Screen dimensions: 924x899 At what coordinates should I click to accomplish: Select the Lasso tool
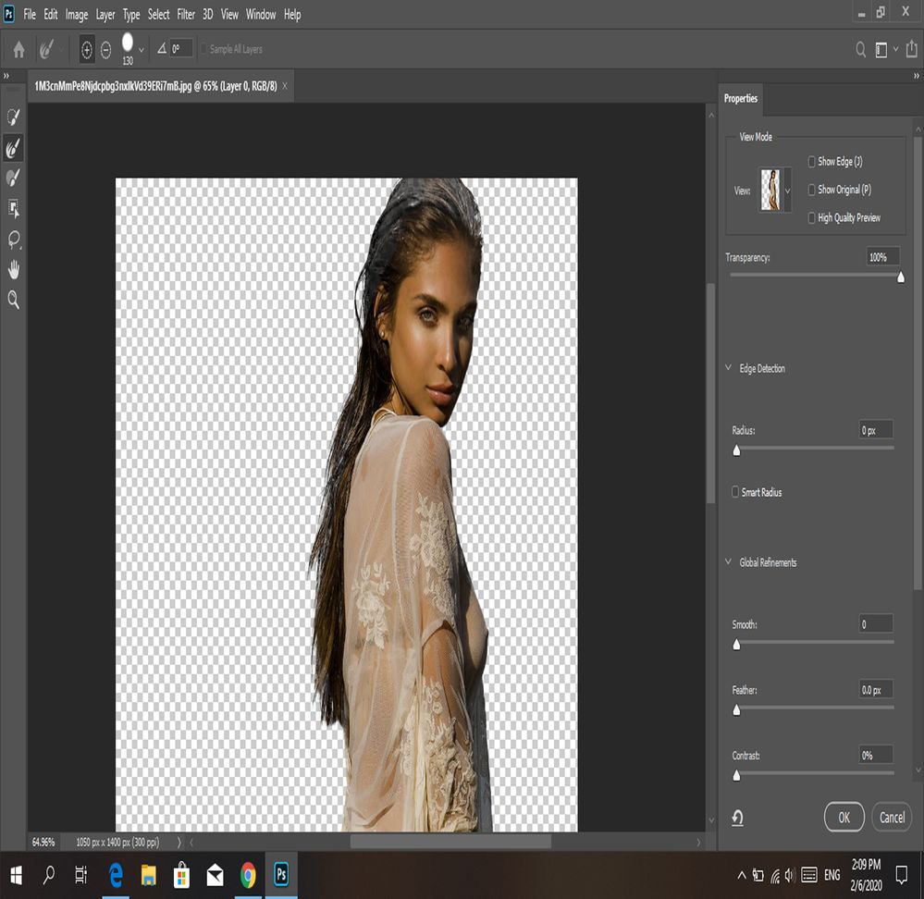pos(14,240)
